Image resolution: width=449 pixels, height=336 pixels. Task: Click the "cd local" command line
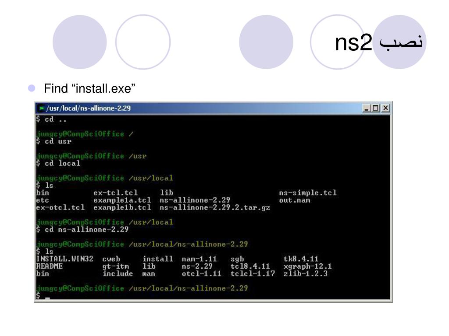click(x=58, y=164)
